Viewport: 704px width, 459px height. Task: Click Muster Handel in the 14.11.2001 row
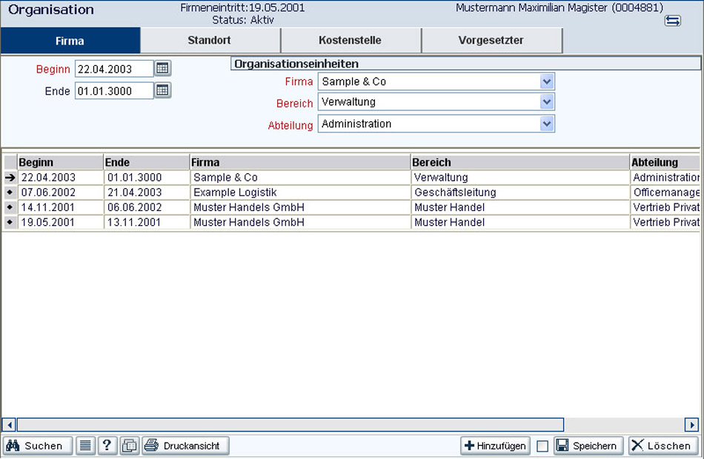pyautogui.click(x=520, y=207)
